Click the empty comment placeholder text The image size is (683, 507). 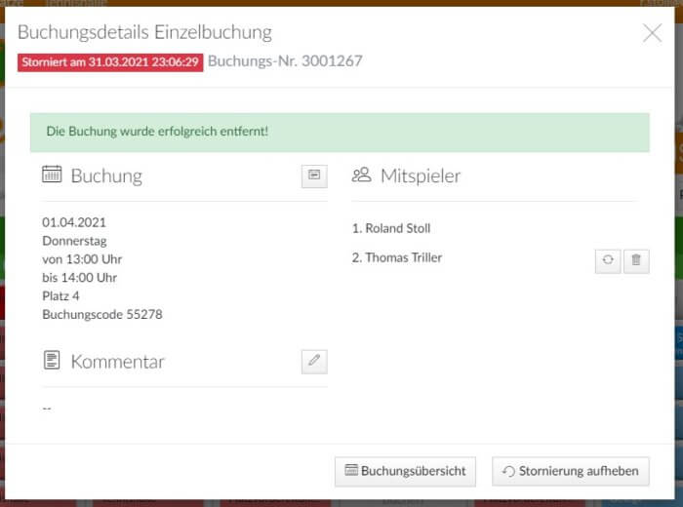[47, 408]
